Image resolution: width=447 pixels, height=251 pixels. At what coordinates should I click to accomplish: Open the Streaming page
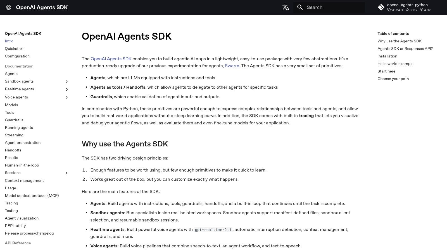click(x=14, y=135)
